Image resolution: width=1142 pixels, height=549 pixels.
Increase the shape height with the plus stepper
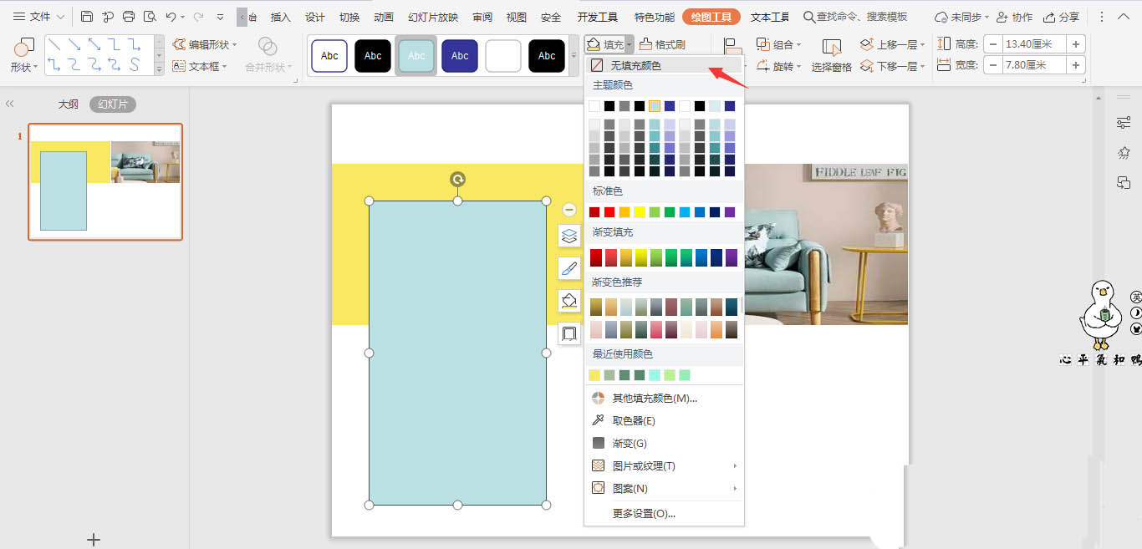(1076, 44)
